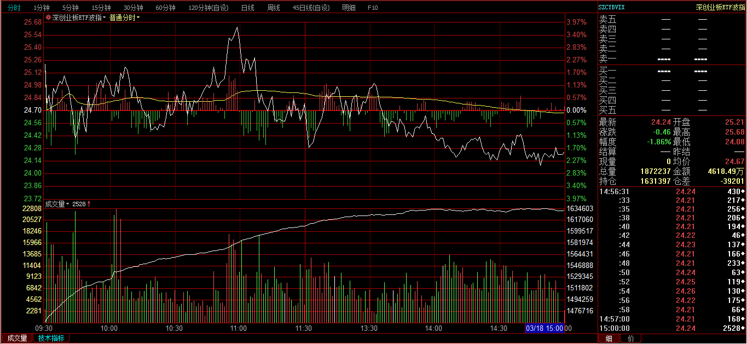This screenshot has height=344, width=747.
Task: Select the 30分钟 period tab
Action: tap(133, 8)
